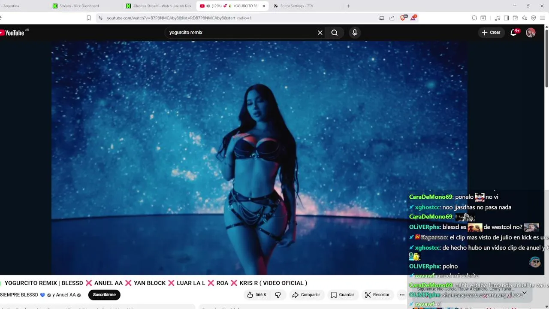Open Brave Wallet icon
This screenshot has width=549, height=309.
(x=516, y=18)
